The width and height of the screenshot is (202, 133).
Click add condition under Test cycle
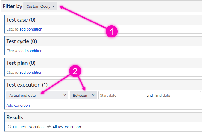coord(31,51)
